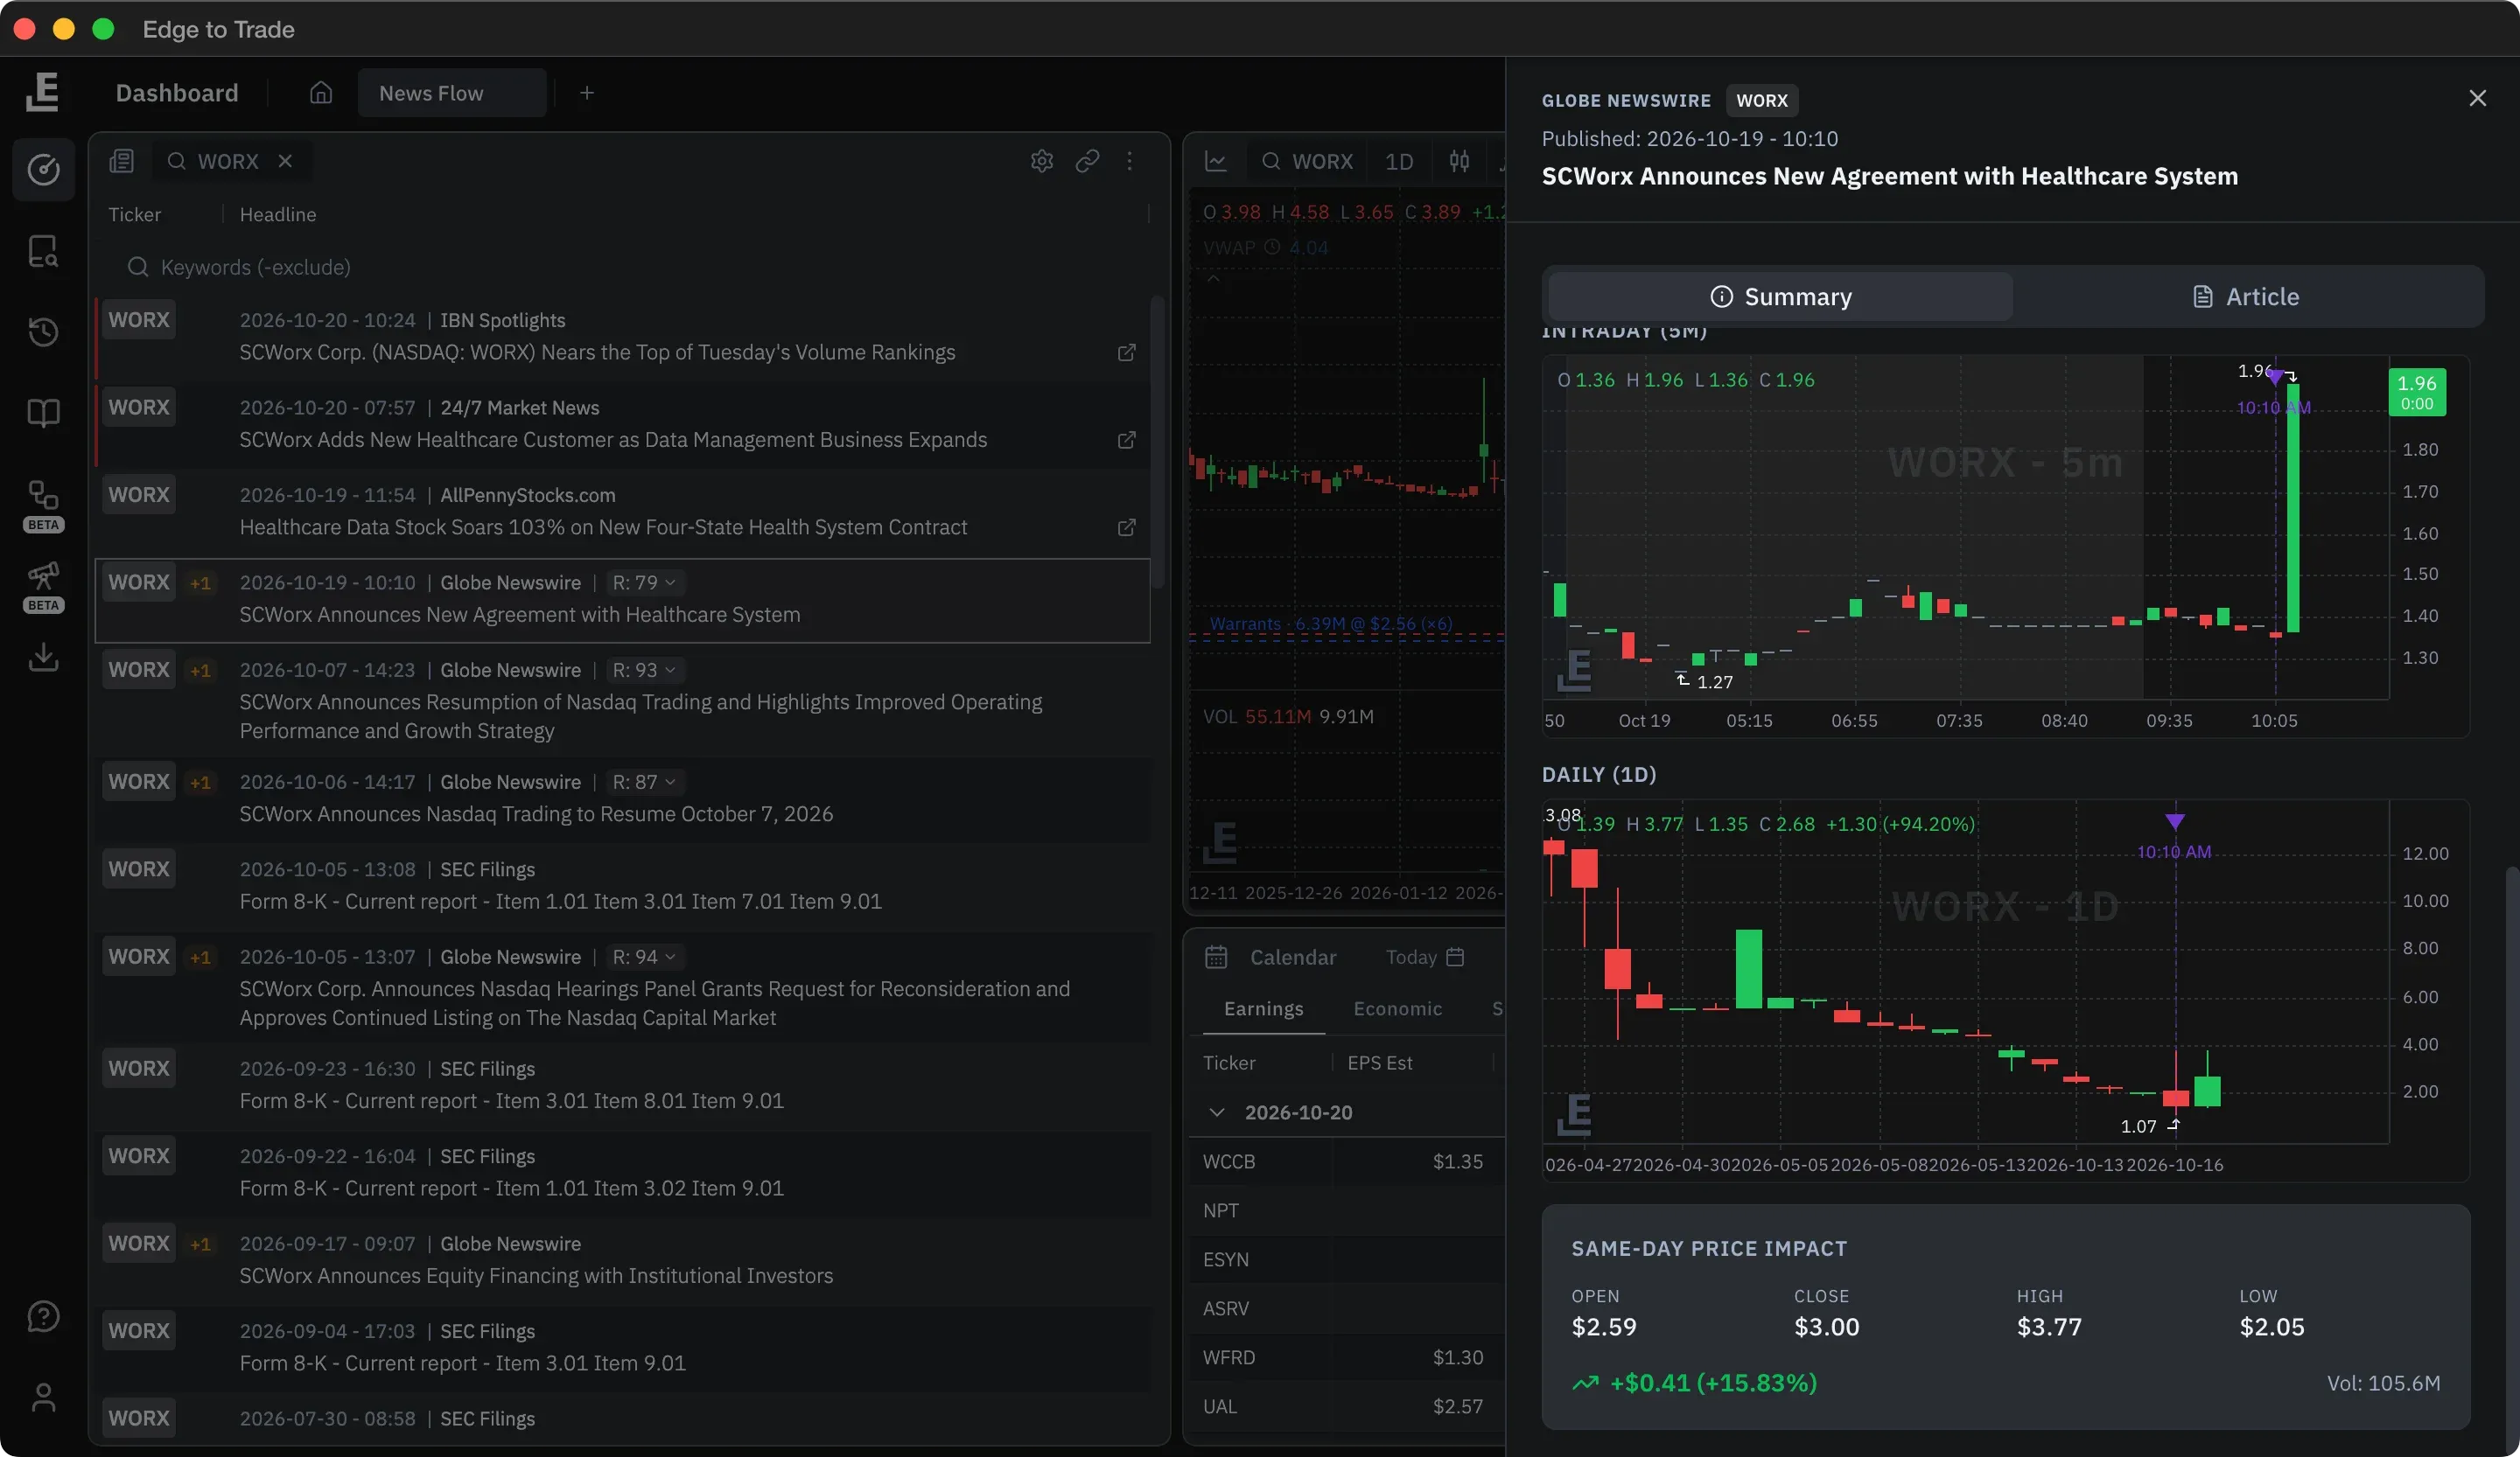Click the download sidebar icon
The height and width of the screenshot is (1457, 2520).
[x=43, y=657]
